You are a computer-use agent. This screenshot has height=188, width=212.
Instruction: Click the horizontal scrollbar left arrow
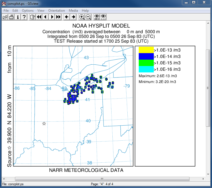tap(4, 179)
